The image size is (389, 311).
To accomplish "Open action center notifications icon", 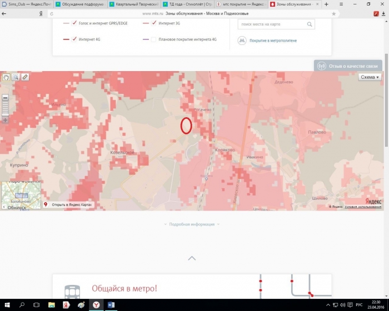I will (350, 305).
